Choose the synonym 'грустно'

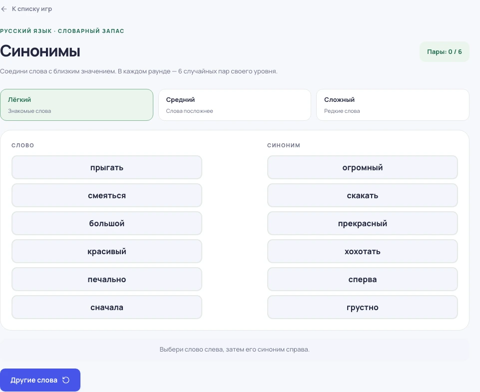coord(363,307)
